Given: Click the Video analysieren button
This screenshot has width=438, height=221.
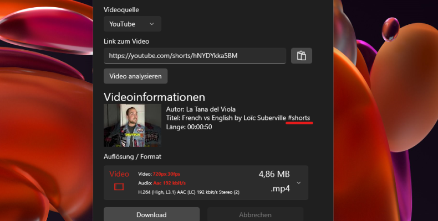Looking at the screenshot, I should pos(135,76).
